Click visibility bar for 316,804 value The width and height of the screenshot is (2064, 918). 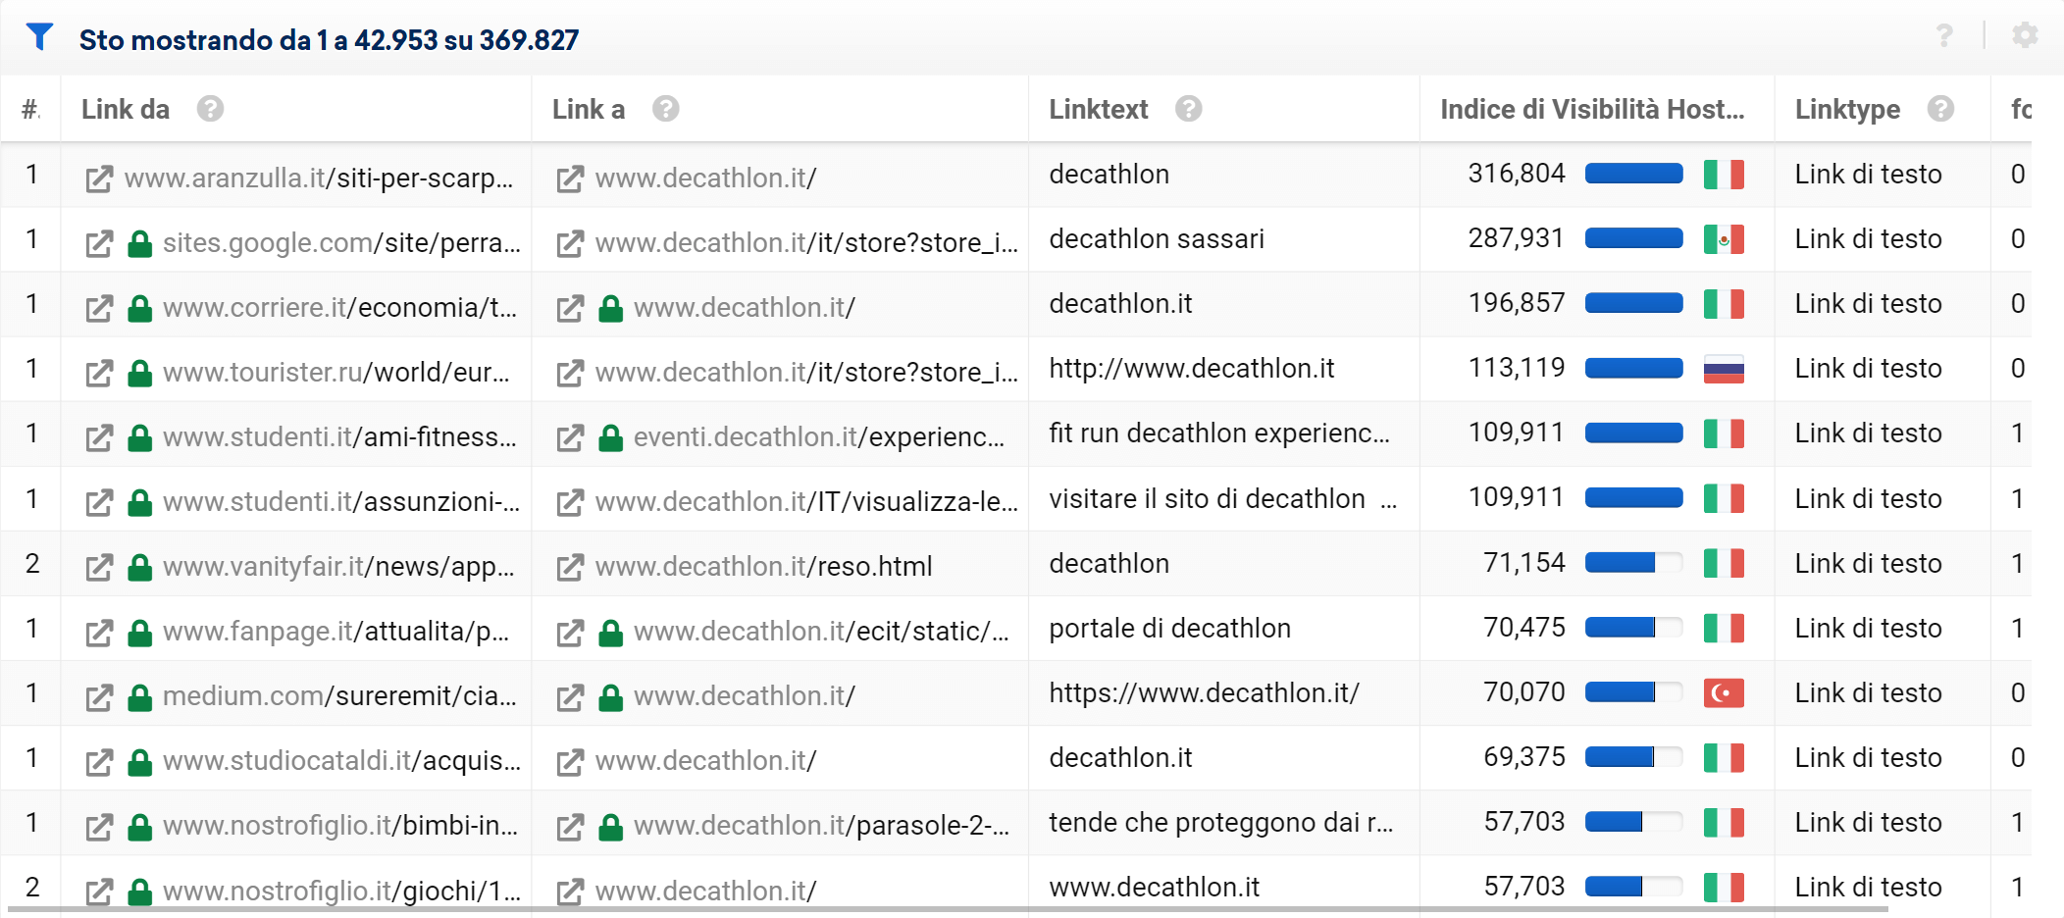pos(1633,175)
